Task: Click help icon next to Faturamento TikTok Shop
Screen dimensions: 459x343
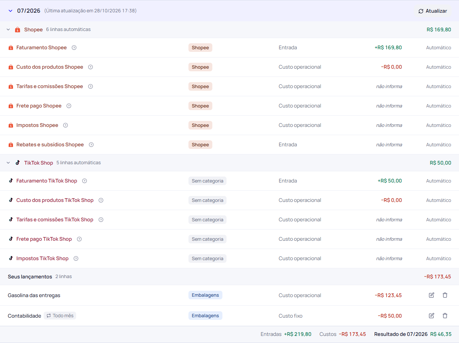Action: click(84, 181)
